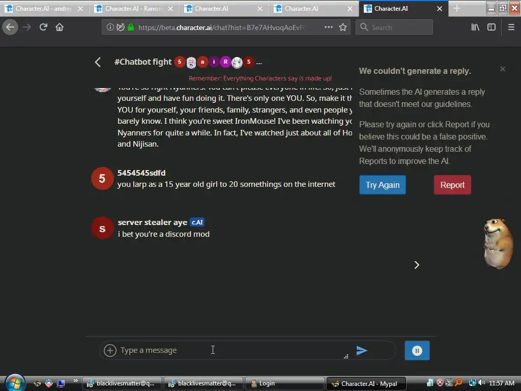
Task: Click into the browser Search box
Action: click(x=394, y=27)
